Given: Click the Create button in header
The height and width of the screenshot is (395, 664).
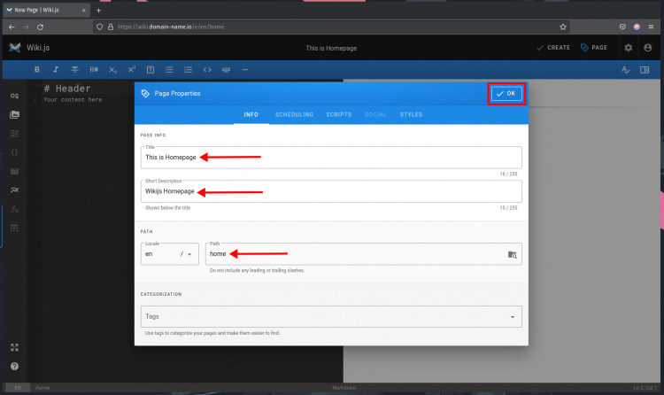Looking at the screenshot, I should (x=553, y=47).
